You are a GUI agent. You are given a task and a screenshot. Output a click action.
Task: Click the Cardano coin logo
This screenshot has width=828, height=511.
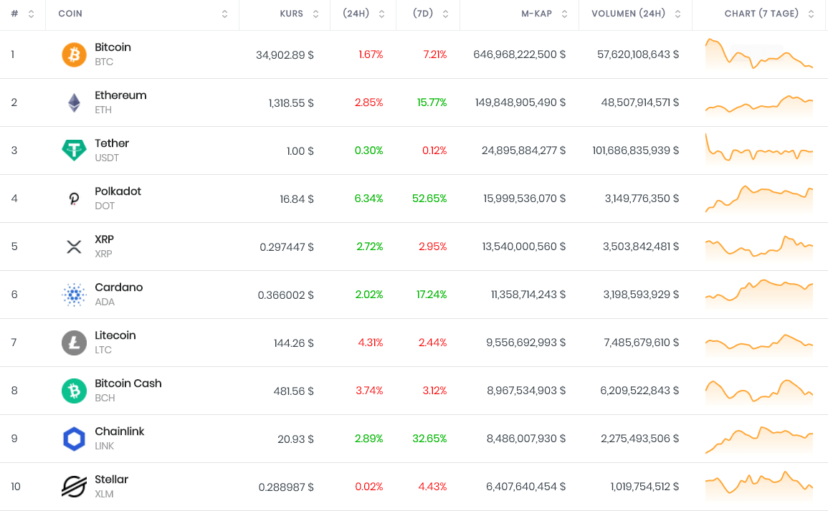click(x=74, y=295)
